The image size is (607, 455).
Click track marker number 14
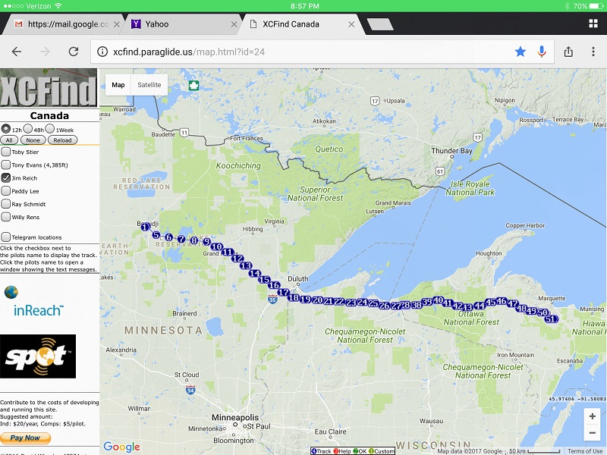click(x=255, y=273)
